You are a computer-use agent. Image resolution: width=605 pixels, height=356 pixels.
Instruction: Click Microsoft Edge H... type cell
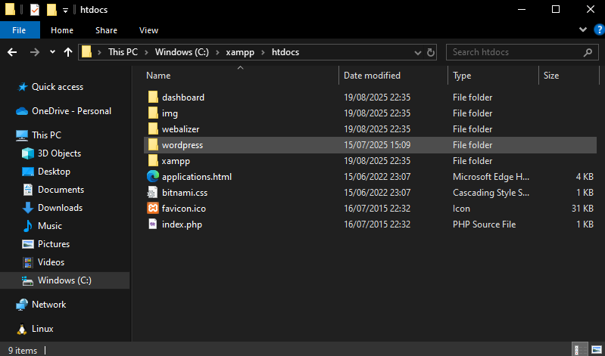(x=491, y=177)
